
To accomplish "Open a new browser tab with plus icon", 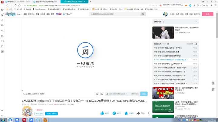I will click(90, 2).
